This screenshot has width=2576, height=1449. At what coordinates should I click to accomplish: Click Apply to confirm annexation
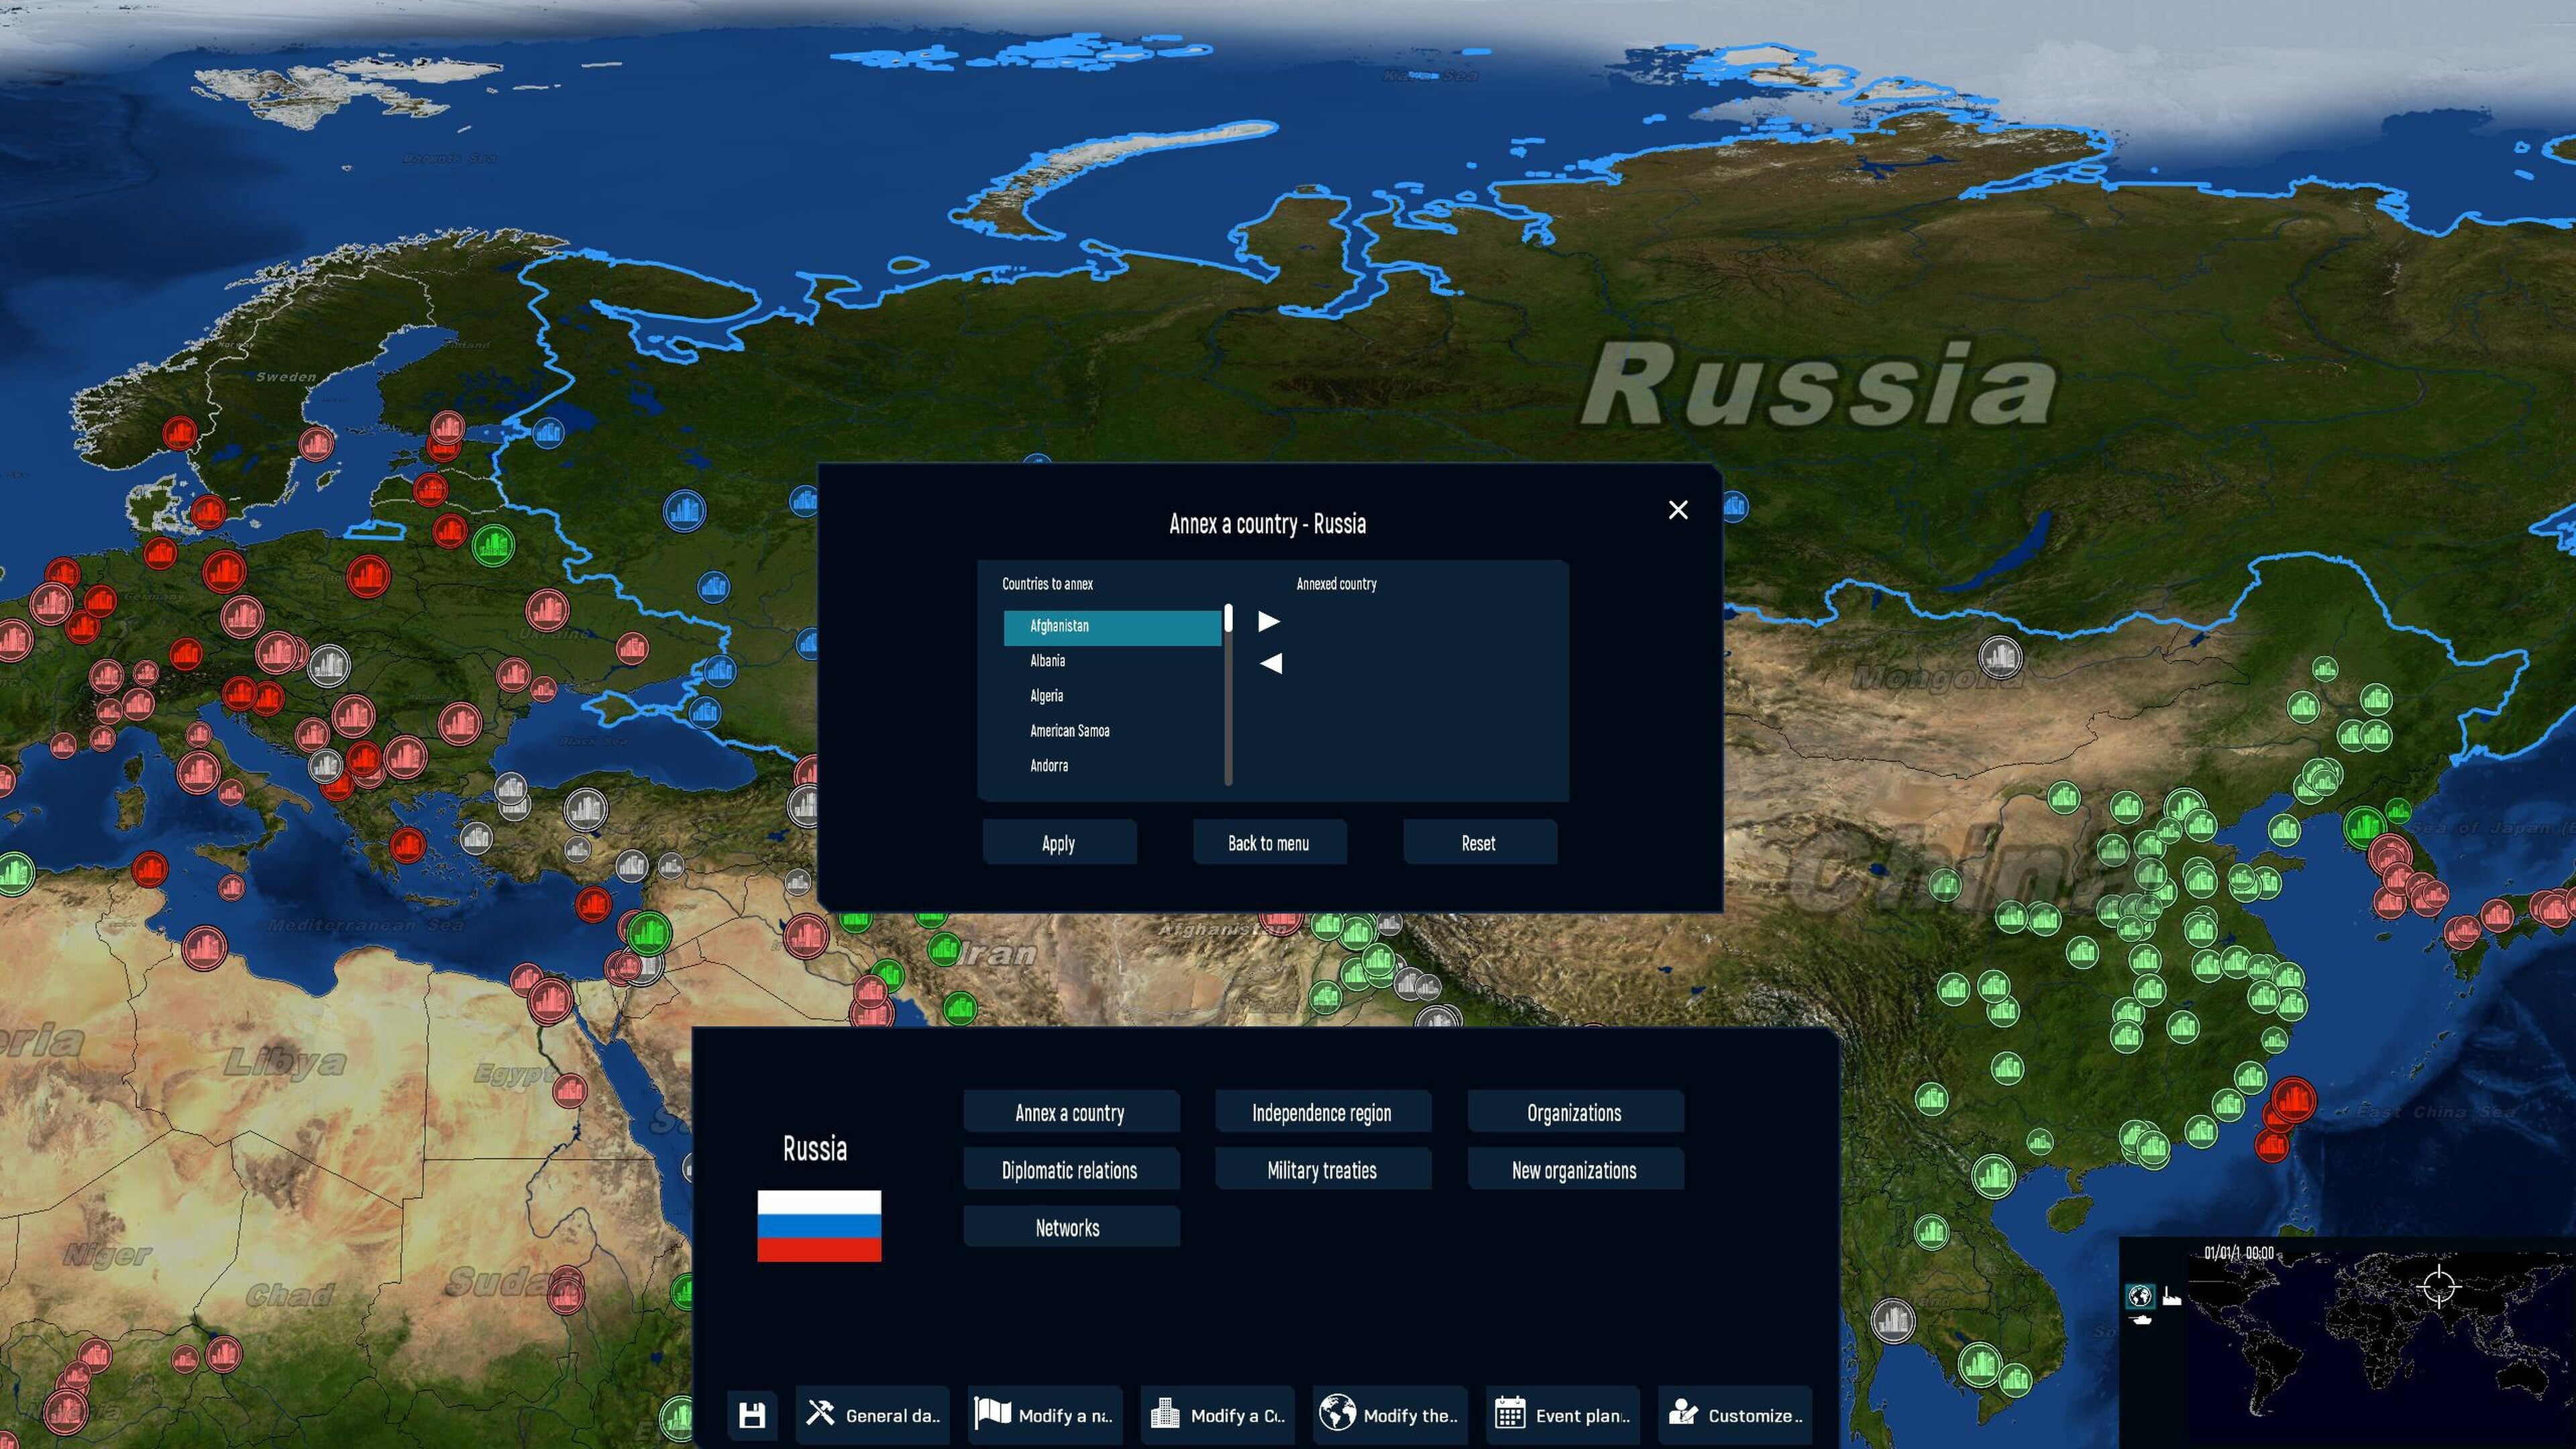[1057, 842]
